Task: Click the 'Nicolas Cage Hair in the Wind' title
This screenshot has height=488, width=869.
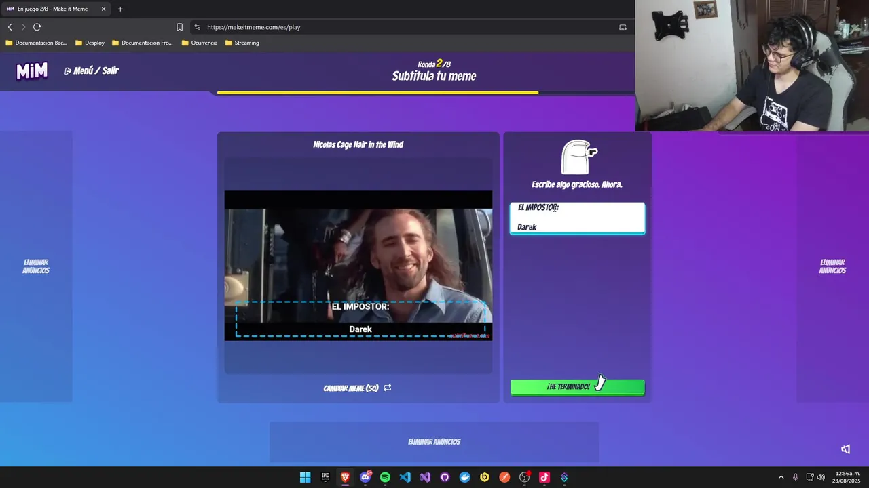Action: pos(358,144)
